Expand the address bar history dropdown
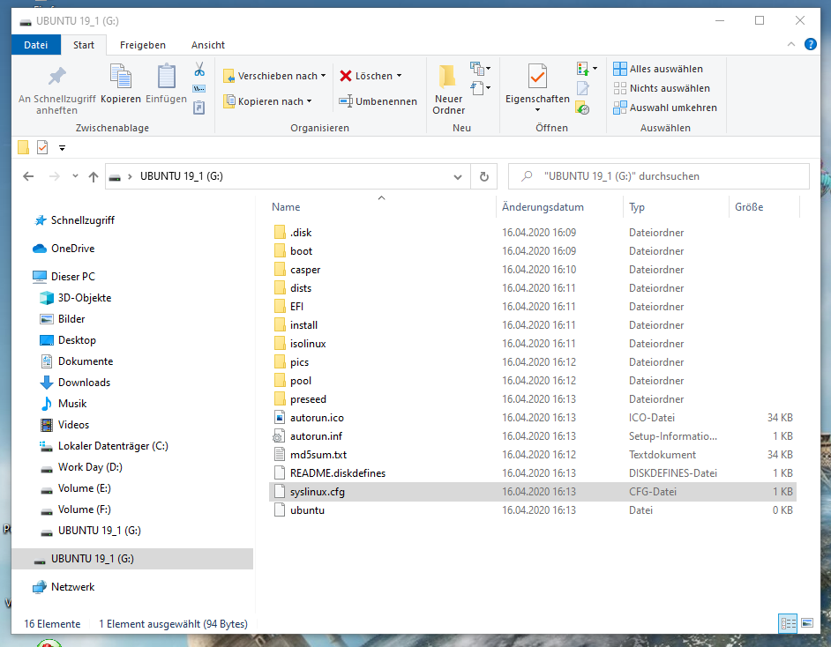 coord(457,177)
